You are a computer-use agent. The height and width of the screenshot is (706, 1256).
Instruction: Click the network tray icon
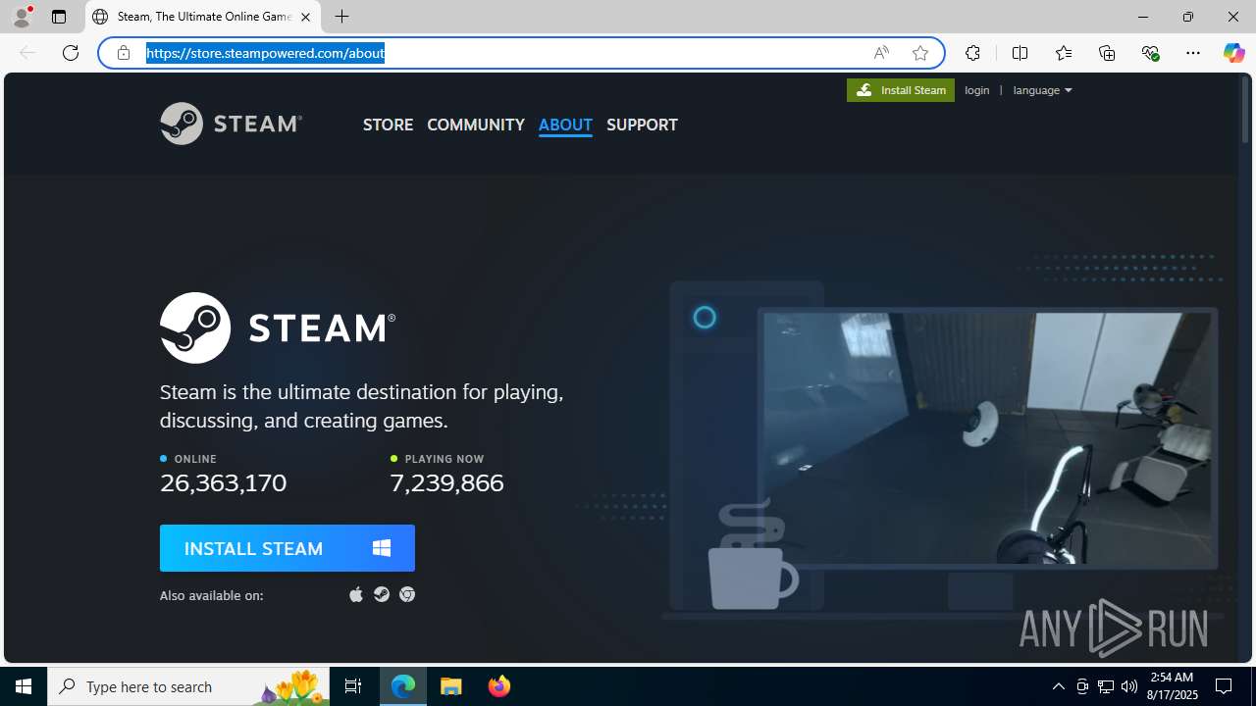point(1106,686)
